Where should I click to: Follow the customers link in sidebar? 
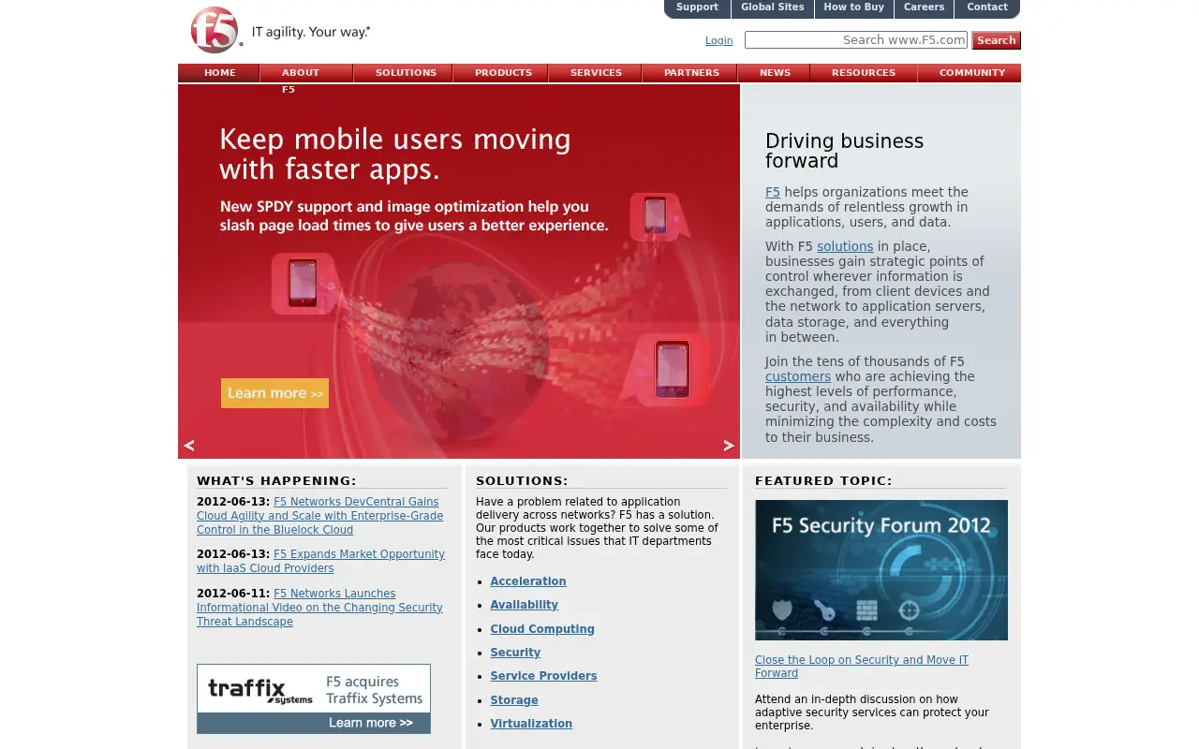pyautogui.click(x=798, y=376)
